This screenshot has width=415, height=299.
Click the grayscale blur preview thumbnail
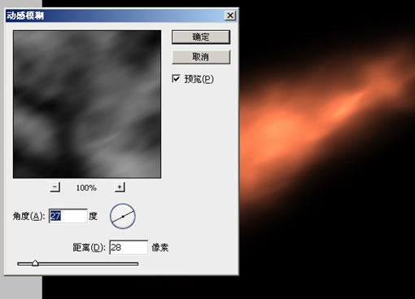click(x=87, y=104)
